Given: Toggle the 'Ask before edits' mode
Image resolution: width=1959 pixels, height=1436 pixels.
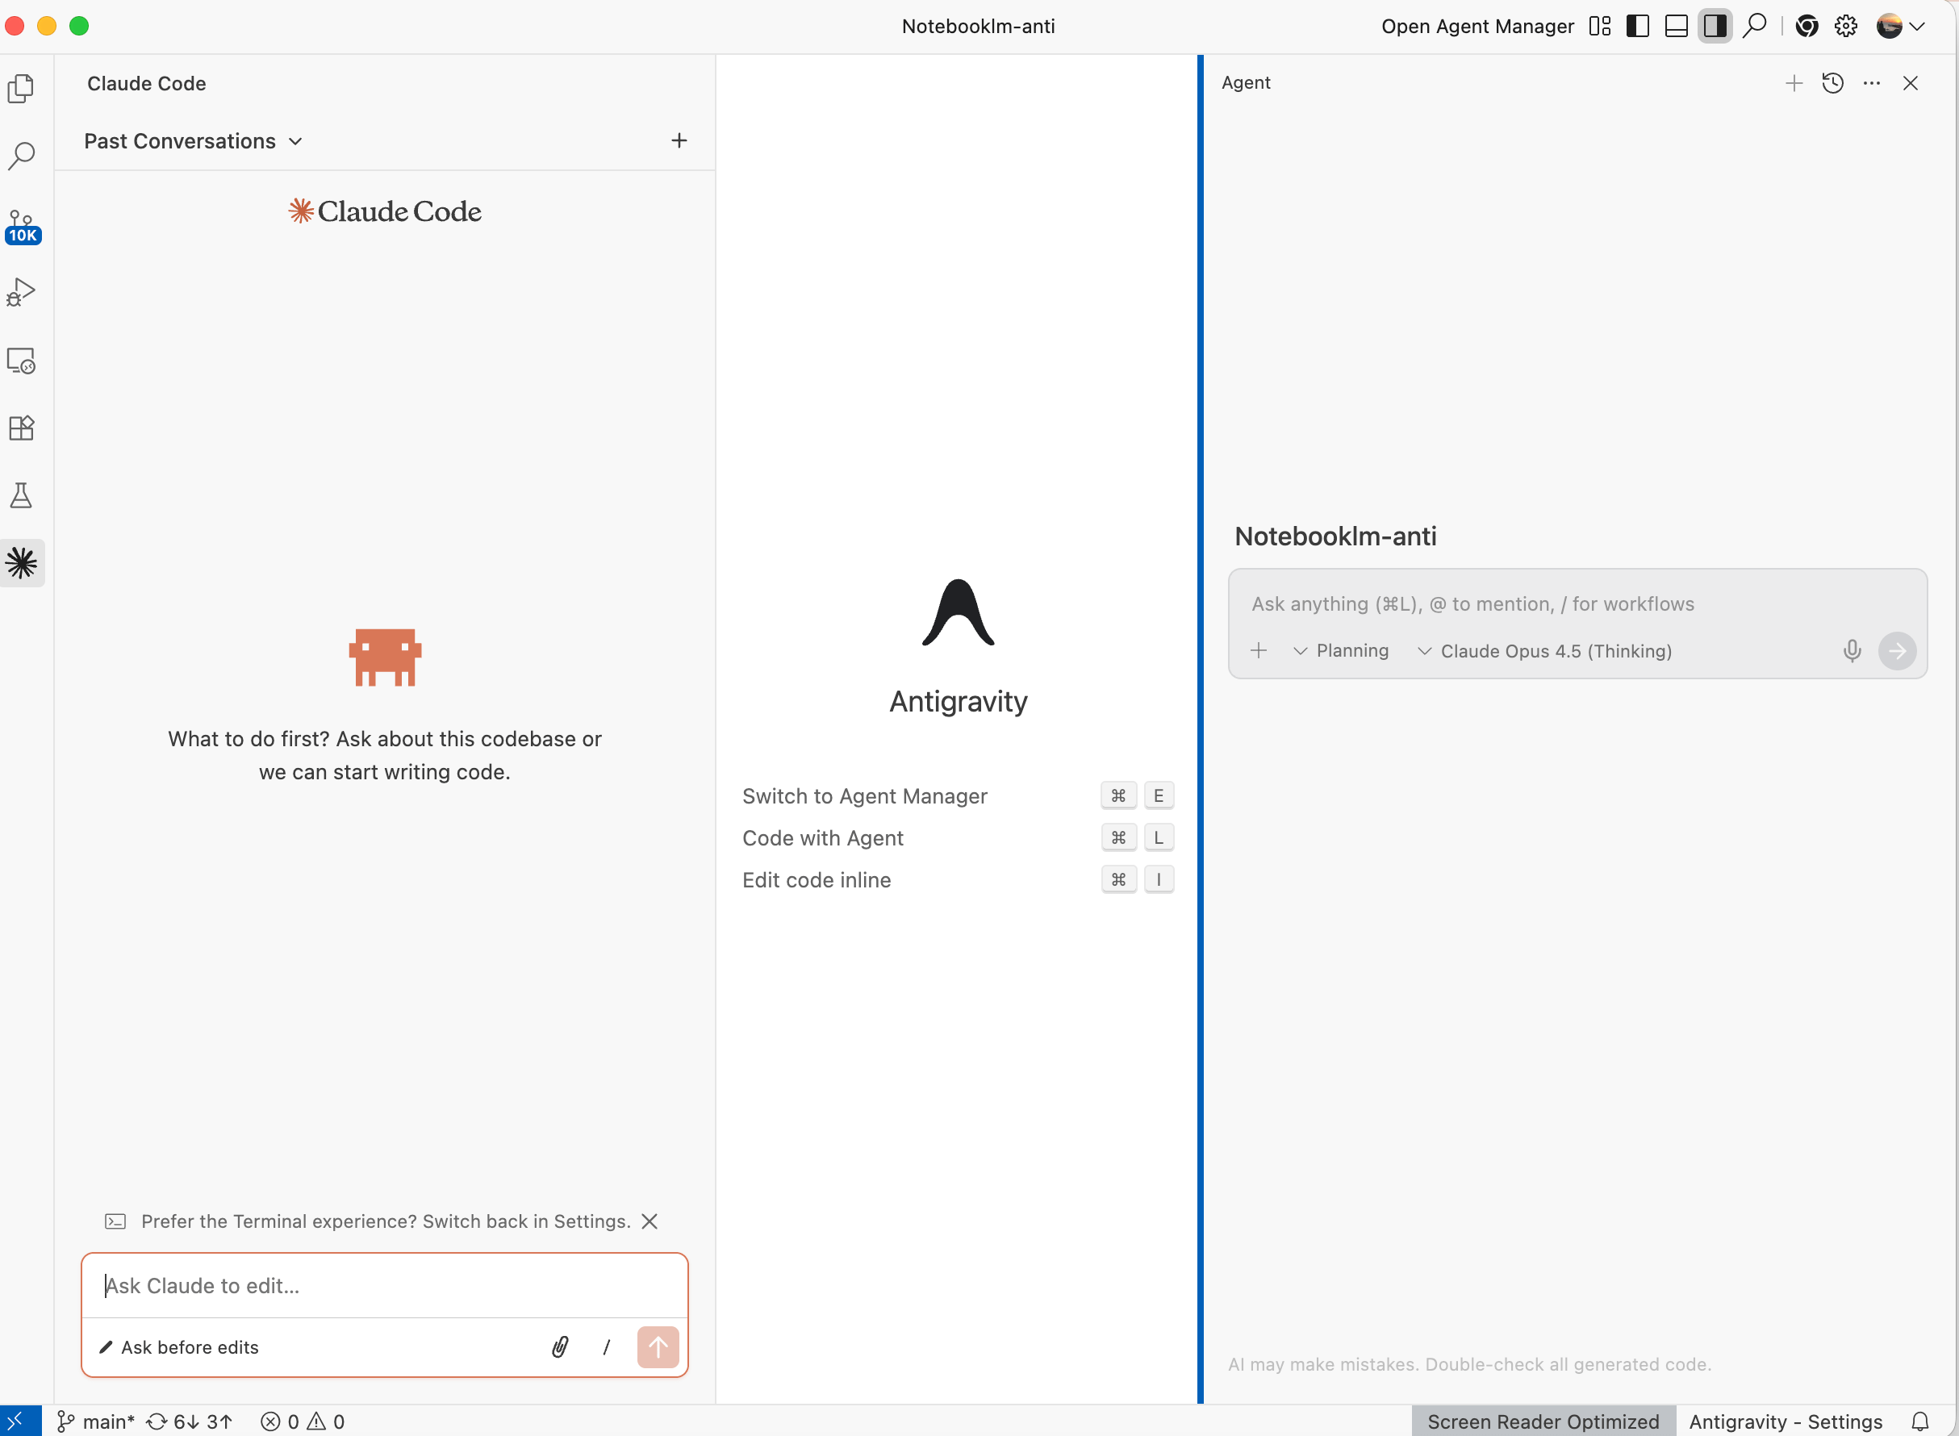Looking at the screenshot, I should click(x=179, y=1347).
